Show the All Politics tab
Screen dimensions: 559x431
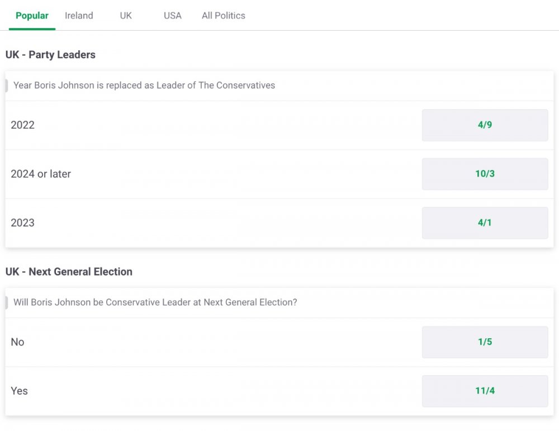pyautogui.click(x=224, y=16)
